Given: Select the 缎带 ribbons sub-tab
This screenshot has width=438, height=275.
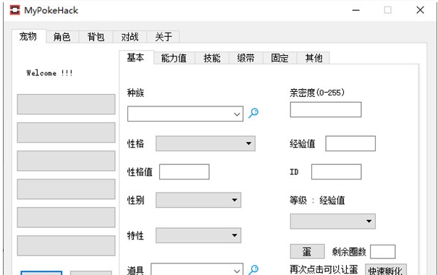Looking at the screenshot, I should 246,58.
